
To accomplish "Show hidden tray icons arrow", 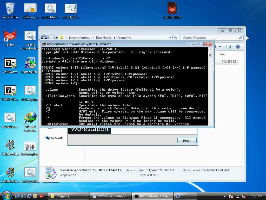I will [x=225, y=196].
